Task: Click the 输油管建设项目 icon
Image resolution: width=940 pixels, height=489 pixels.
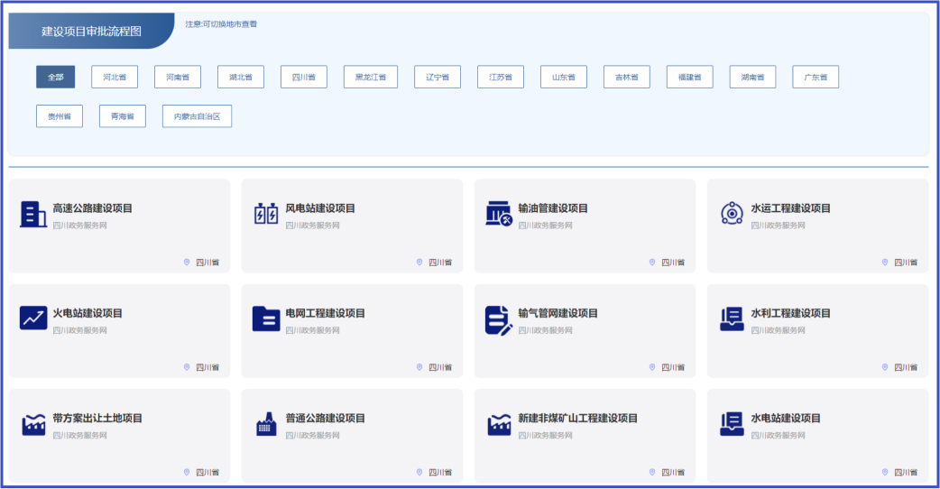Action: (x=499, y=214)
